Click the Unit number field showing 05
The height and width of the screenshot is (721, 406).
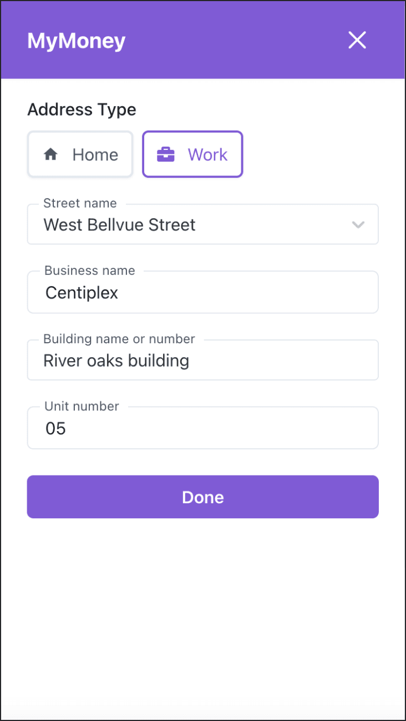coord(202,428)
